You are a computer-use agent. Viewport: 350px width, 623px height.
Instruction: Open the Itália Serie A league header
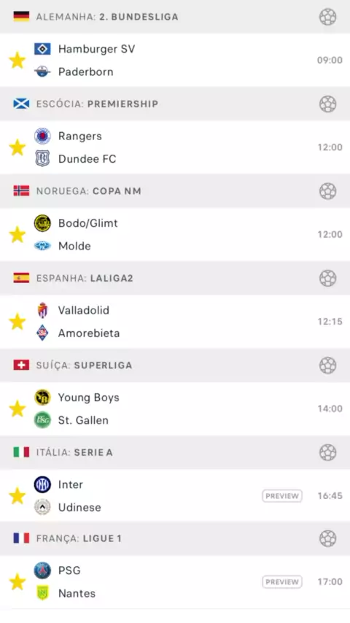point(175,452)
